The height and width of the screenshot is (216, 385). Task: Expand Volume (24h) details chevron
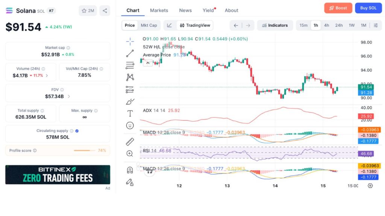click(x=47, y=75)
